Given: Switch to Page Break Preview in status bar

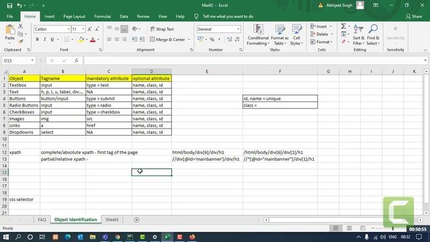Looking at the screenshot, I should 363,229.
